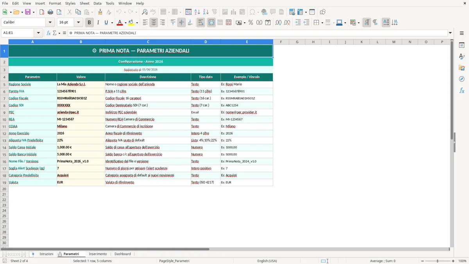Screen dimensions: 469x264
Task: Open the Sidebar Functions deck
Action: 462,91
